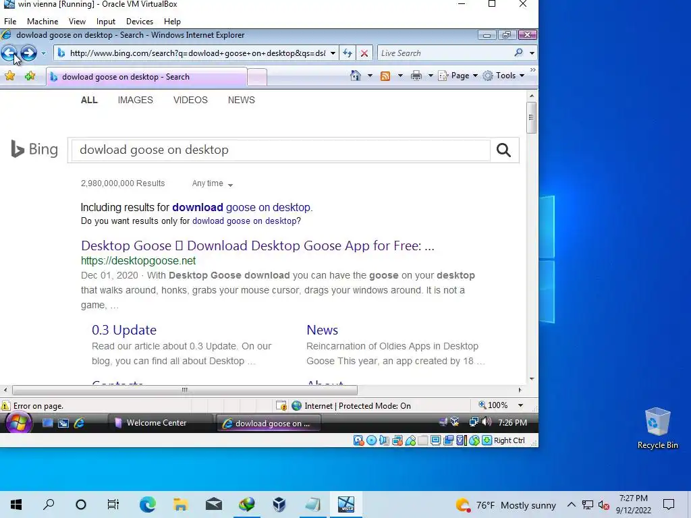The width and height of the screenshot is (691, 518).
Task: Click Windows 10 Start button
Action: (16, 505)
